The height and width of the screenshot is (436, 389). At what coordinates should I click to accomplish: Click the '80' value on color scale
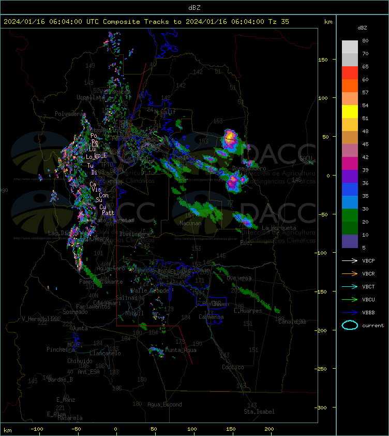click(365, 40)
